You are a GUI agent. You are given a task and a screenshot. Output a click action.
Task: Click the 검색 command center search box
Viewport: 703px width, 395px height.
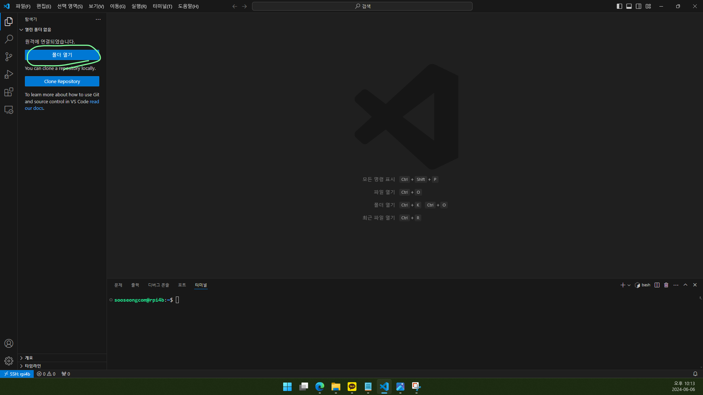click(x=362, y=6)
